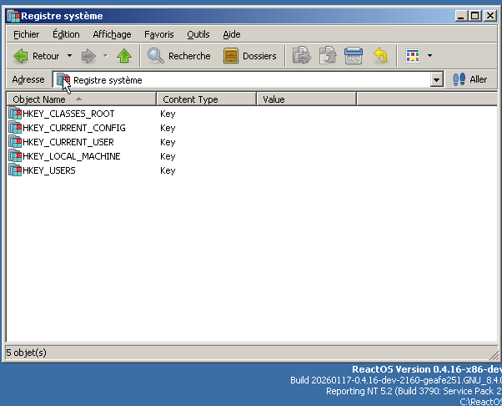The width and height of the screenshot is (502, 406).
Task: Click the Move To toolbar icon
Action: click(x=302, y=56)
